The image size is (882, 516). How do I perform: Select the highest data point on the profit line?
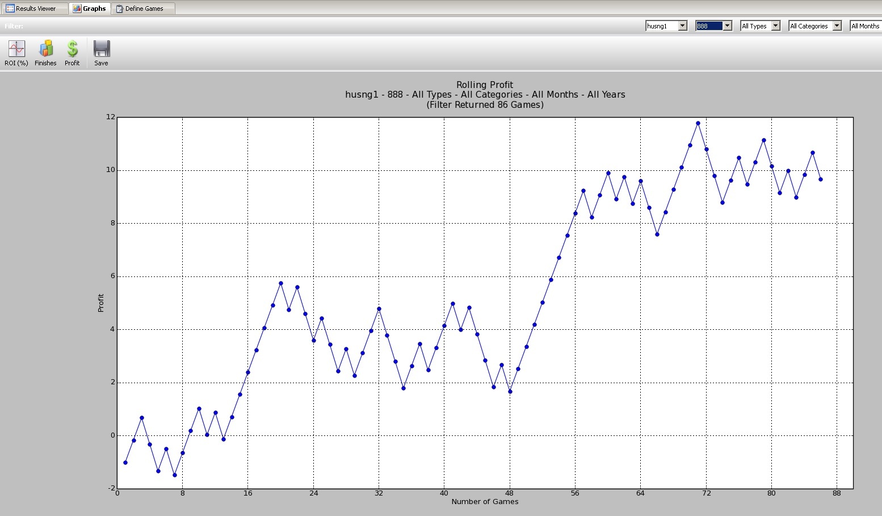[x=698, y=123]
